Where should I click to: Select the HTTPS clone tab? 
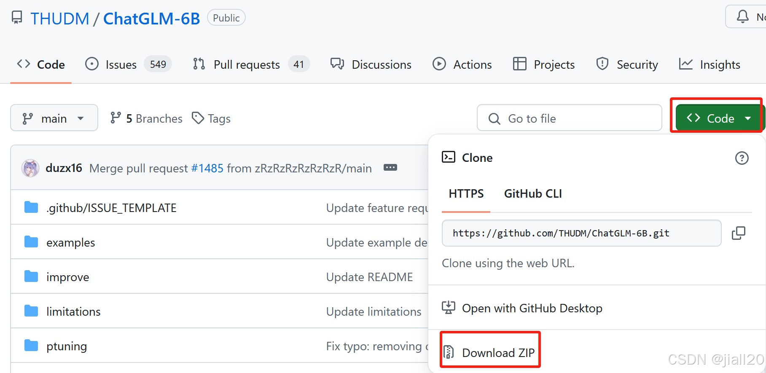coord(466,194)
